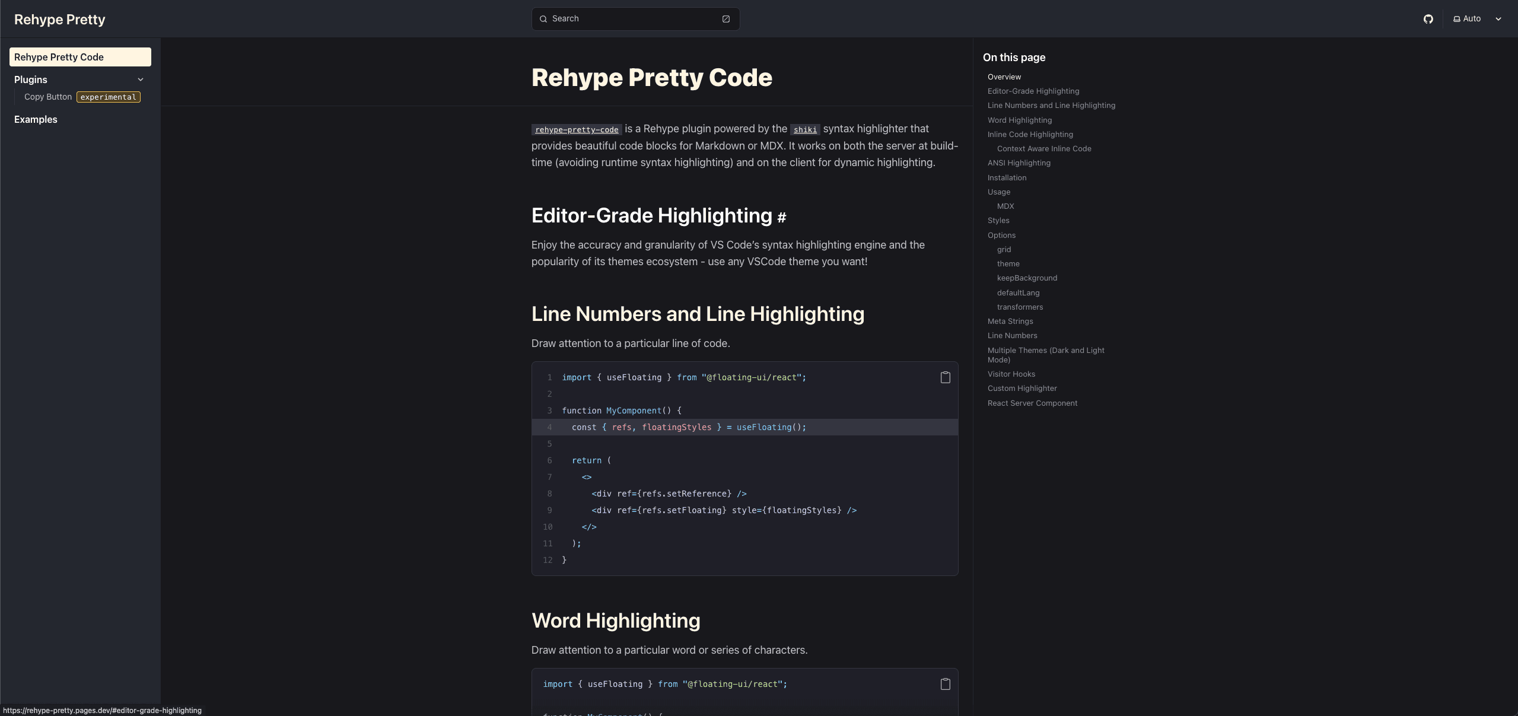Screen dimensions: 1518x716
Task: Jump to grid option outline entry
Action: pos(1004,249)
